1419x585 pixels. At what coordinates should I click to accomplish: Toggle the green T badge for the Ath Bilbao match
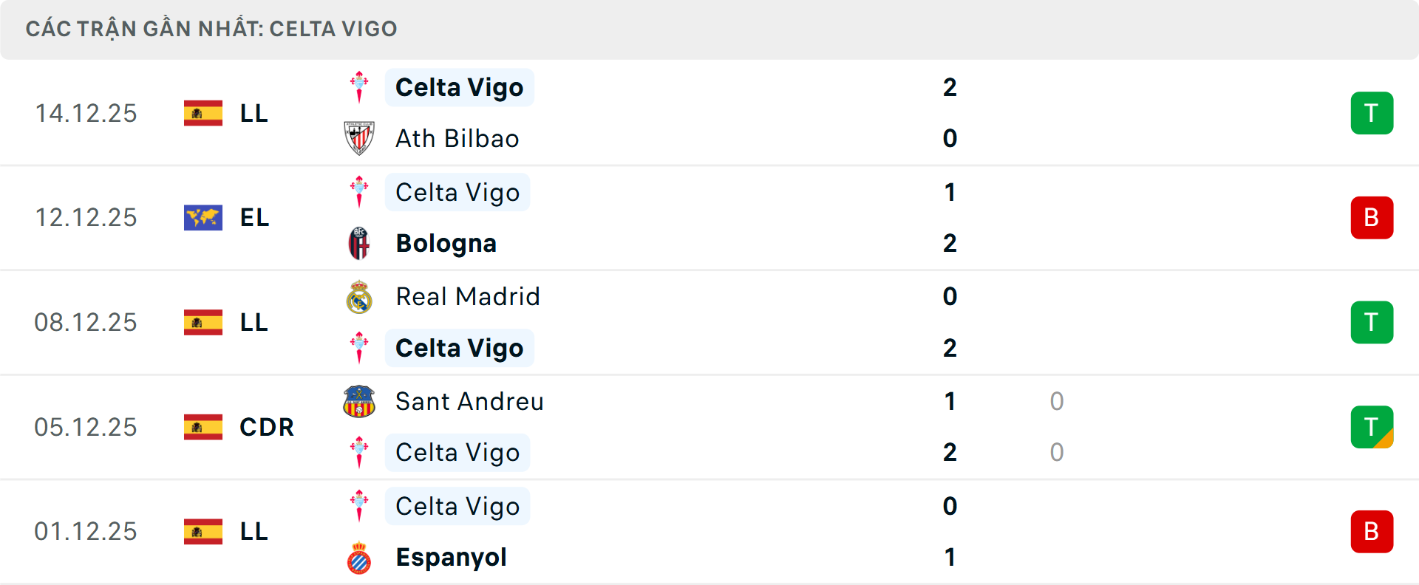click(x=1372, y=113)
